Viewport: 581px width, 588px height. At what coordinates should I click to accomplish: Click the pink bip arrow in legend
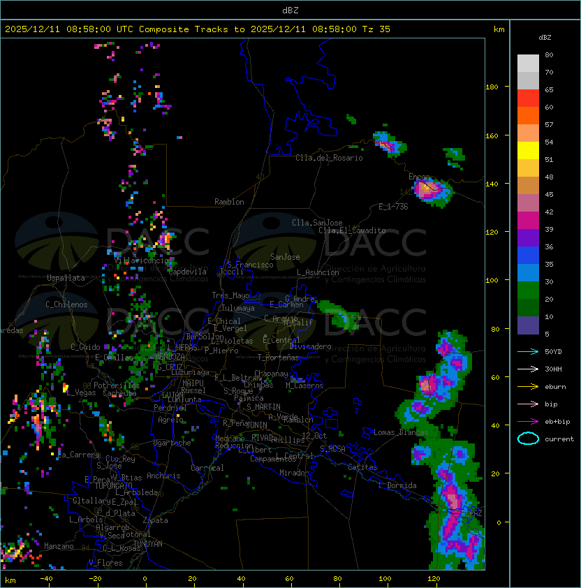528,404
